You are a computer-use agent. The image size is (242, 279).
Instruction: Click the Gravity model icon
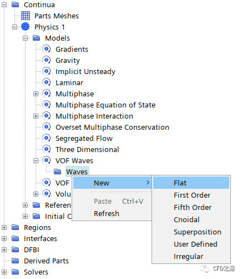coord(47,60)
